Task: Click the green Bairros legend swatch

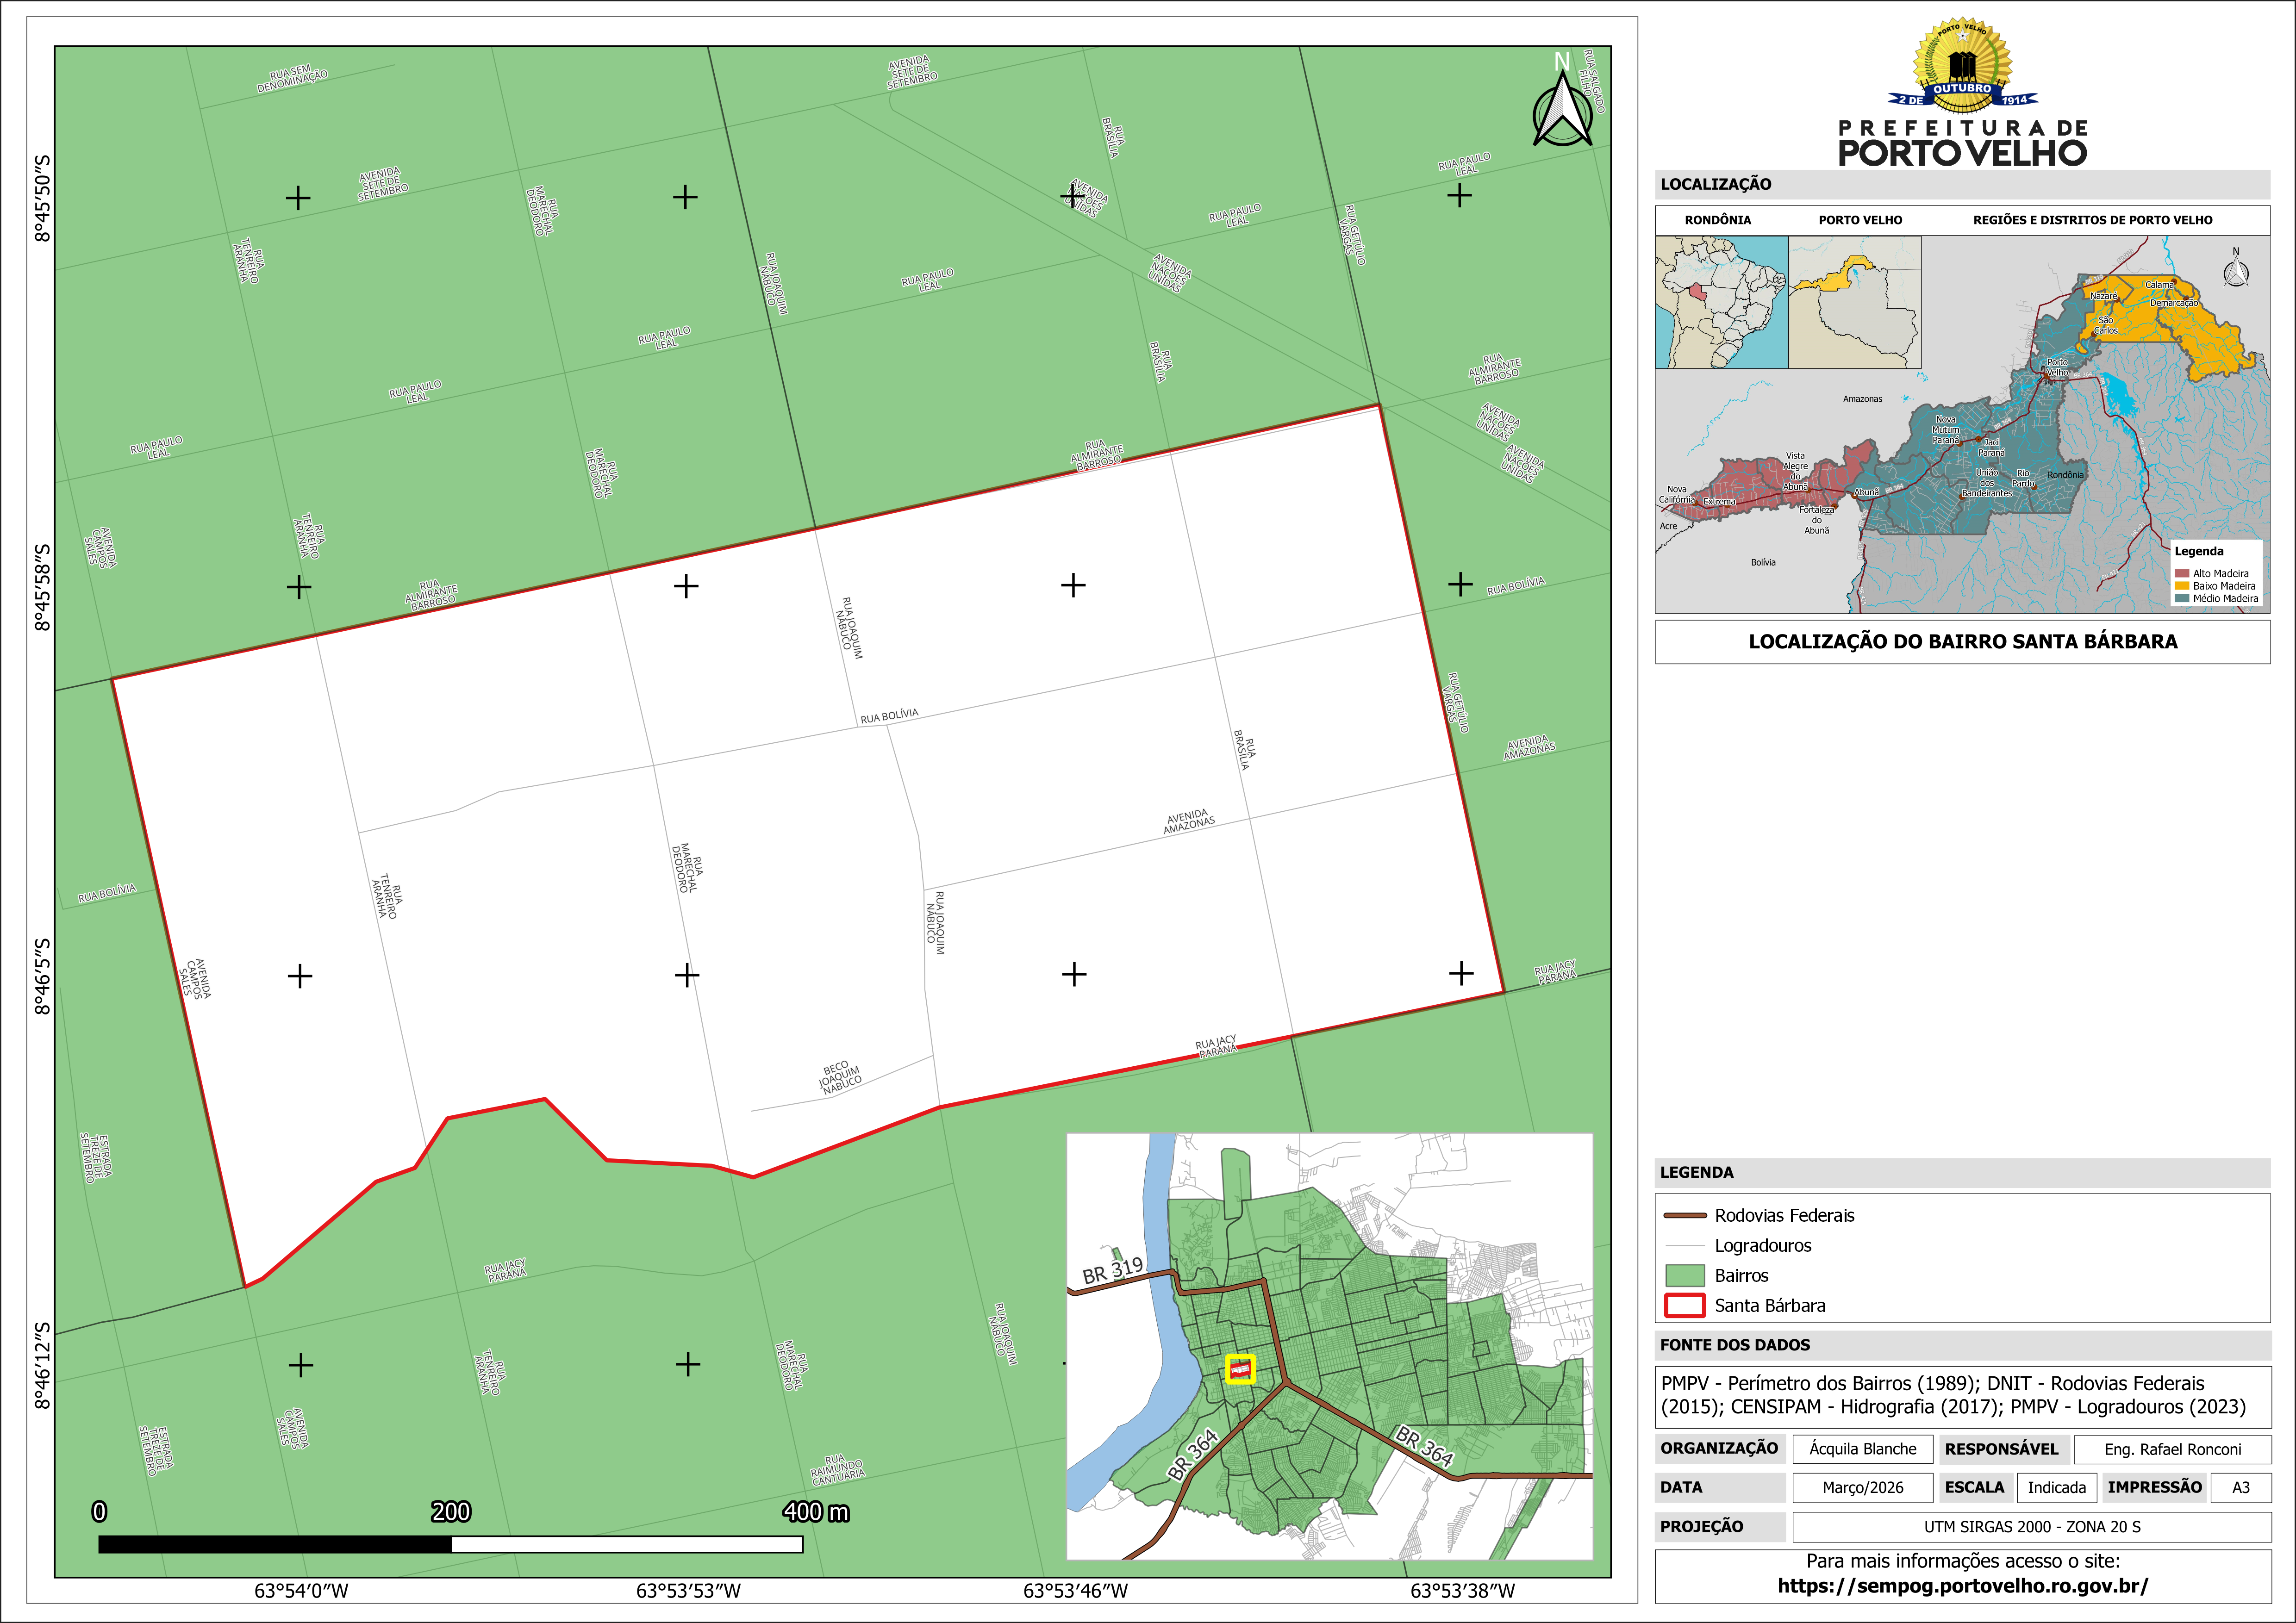Action: [1685, 1275]
